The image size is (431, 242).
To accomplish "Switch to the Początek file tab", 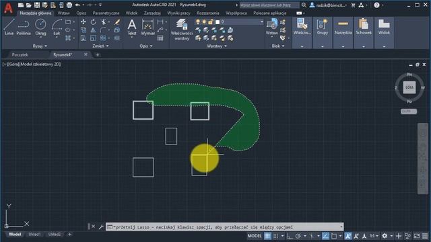I will coord(20,54).
